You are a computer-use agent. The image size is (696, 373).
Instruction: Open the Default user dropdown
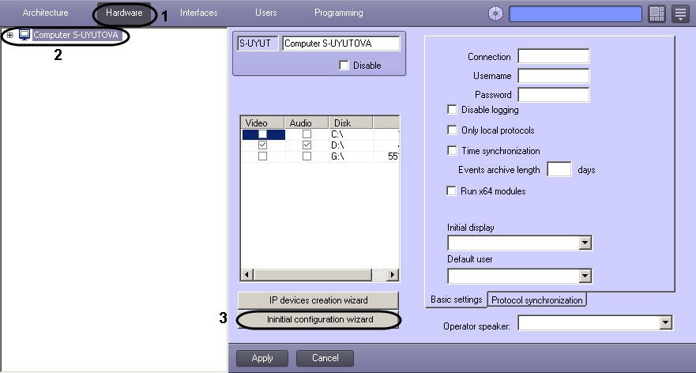coord(585,276)
